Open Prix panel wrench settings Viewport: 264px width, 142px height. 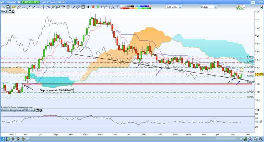(7, 12)
